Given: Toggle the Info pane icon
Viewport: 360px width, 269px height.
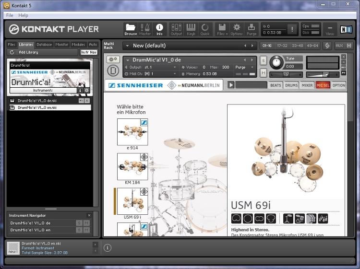Looking at the screenshot, I should point(159,29).
